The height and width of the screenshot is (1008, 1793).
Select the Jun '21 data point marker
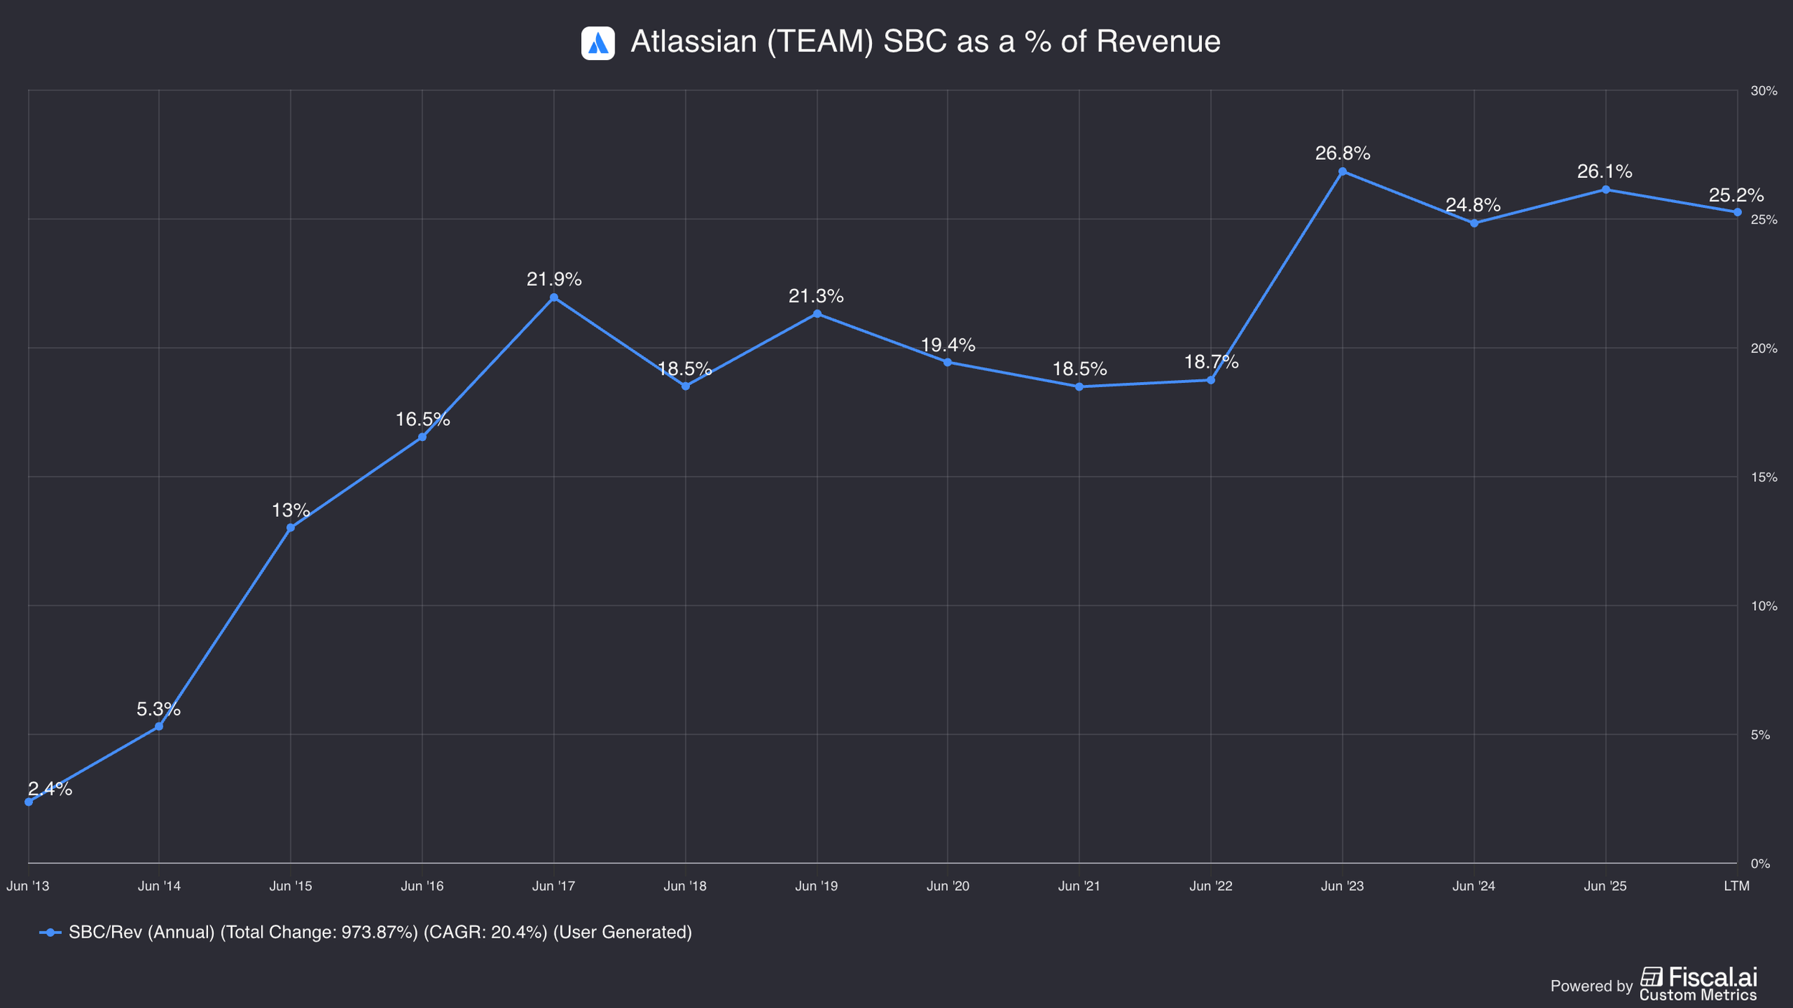[x=1079, y=386]
